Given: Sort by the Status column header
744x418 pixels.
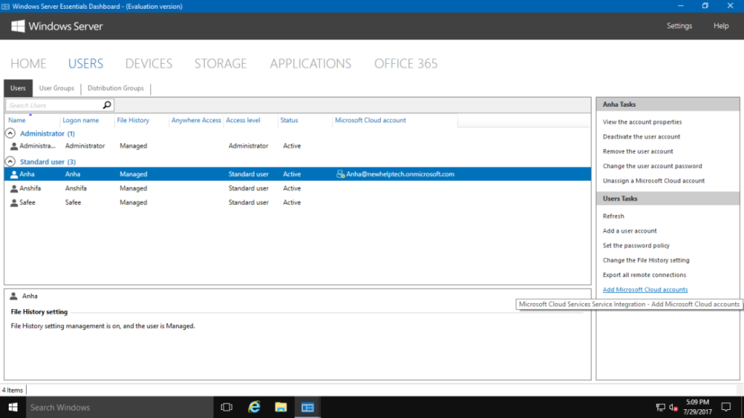Looking at the screenshot, I should click(x=289, y=120).
